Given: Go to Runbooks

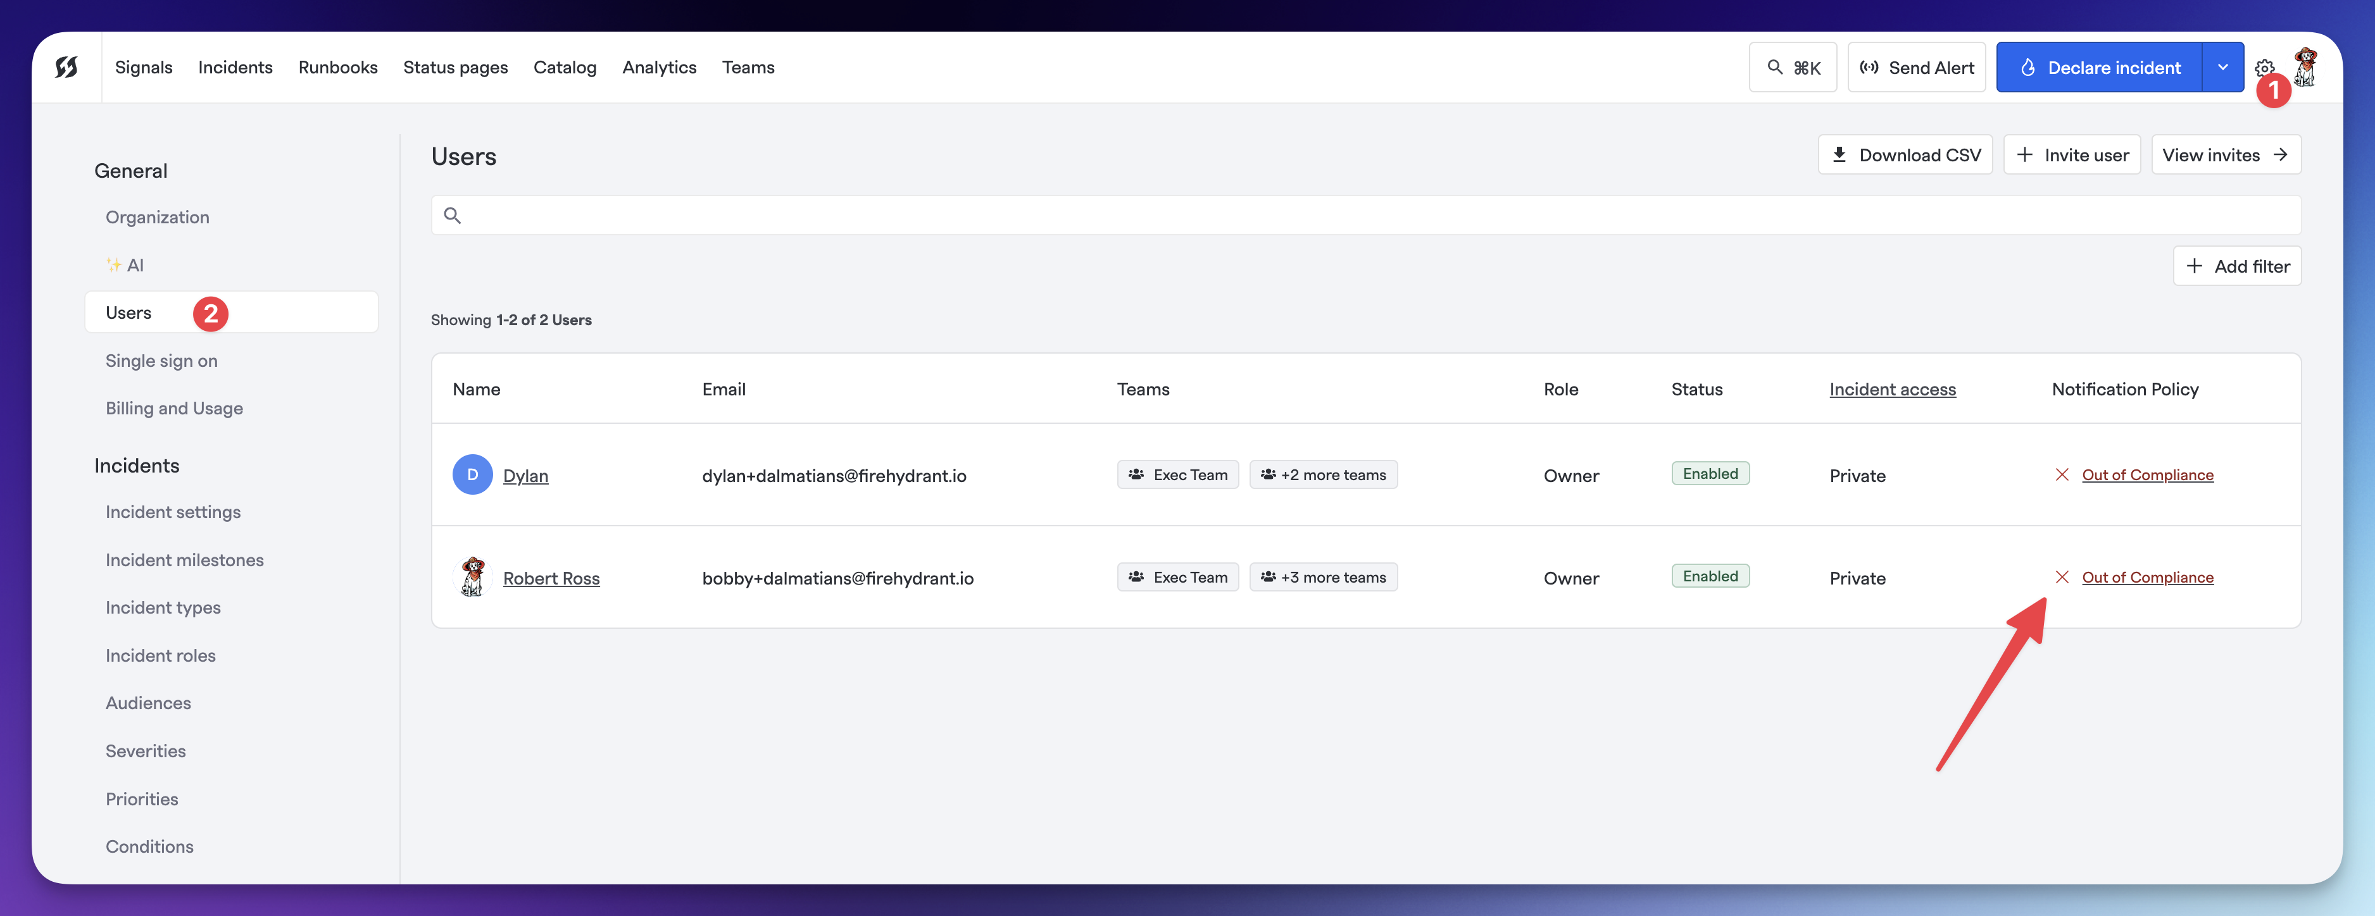Looking at the screenshot, I should point(337,67).
